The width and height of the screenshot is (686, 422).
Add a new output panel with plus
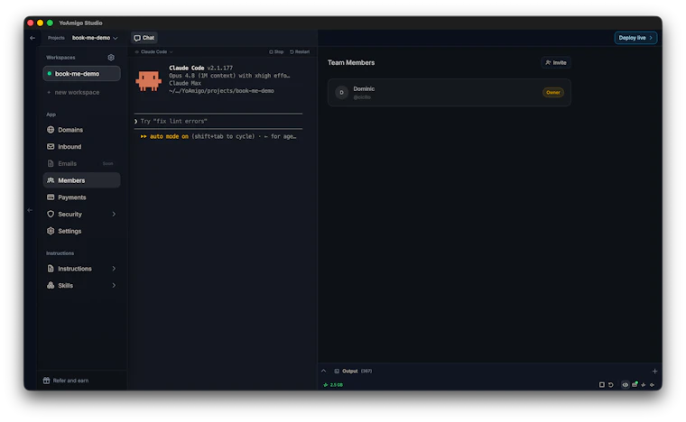point(654,372)
